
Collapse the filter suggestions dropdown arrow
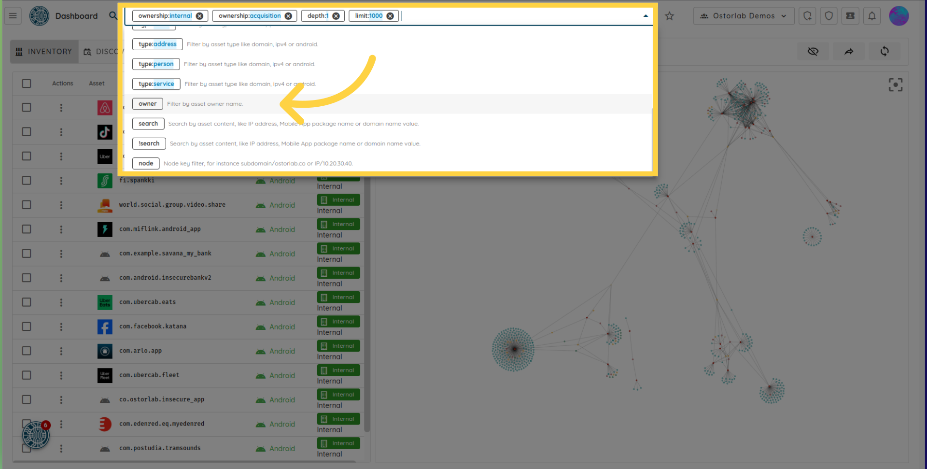[x=646, y=16]
